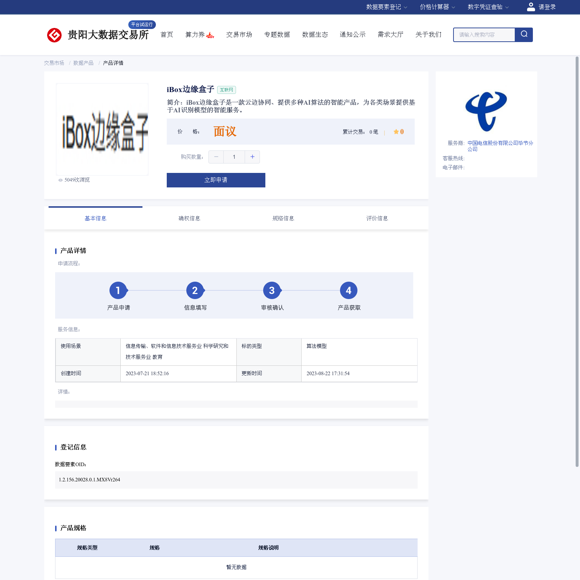Click step 1 产品申请 circle
580x580 pixels.
click(x=118, y=290)
